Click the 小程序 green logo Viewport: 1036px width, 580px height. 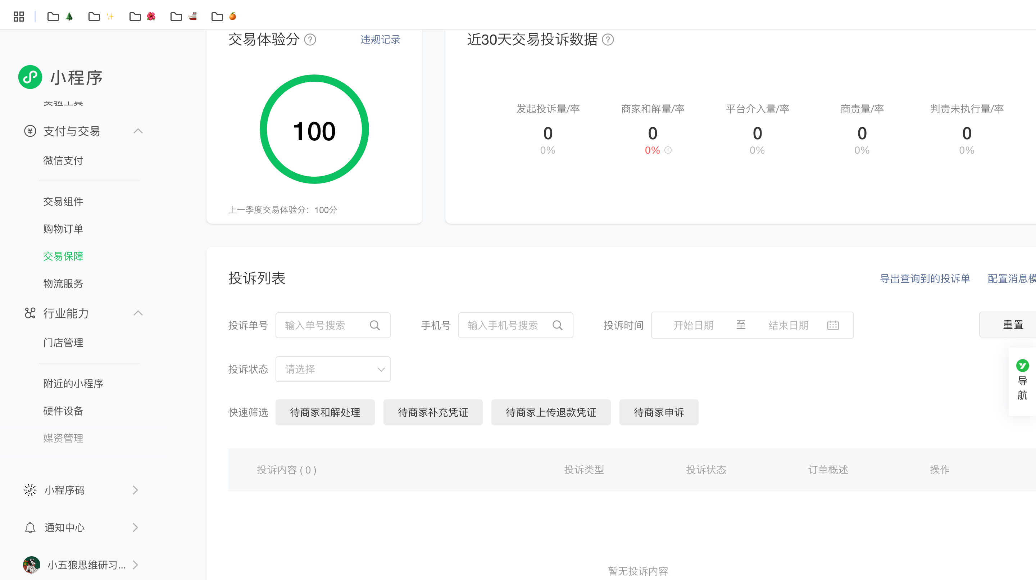(30, 77)
